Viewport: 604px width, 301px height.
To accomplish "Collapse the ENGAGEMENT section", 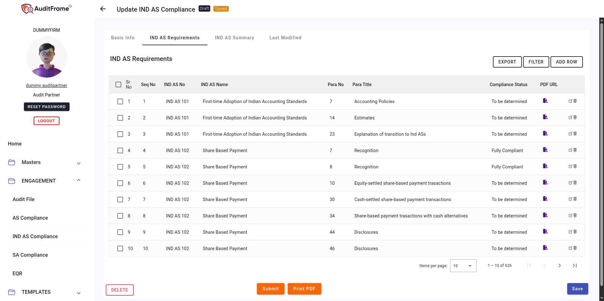I will coord(79,181).
